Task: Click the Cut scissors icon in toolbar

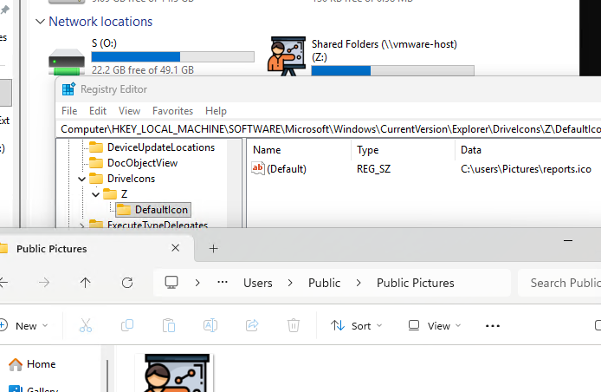Action: click(85, 325)
